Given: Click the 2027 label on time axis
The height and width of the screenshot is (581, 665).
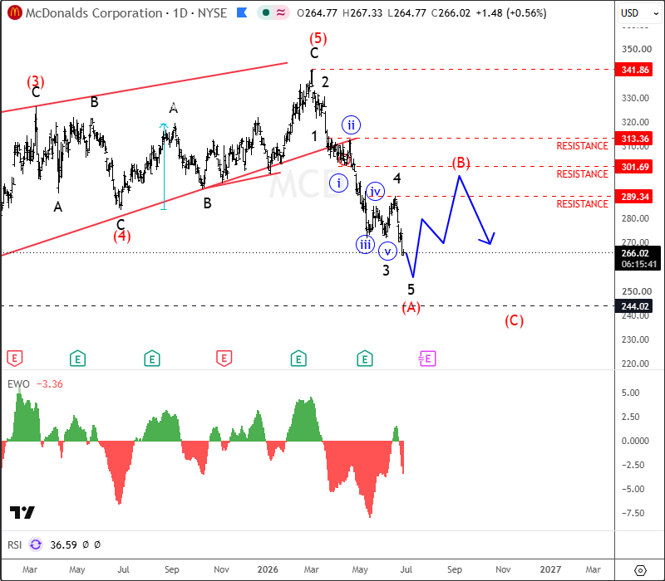Looking at the screenshot, I should click(x=550, y=569).
